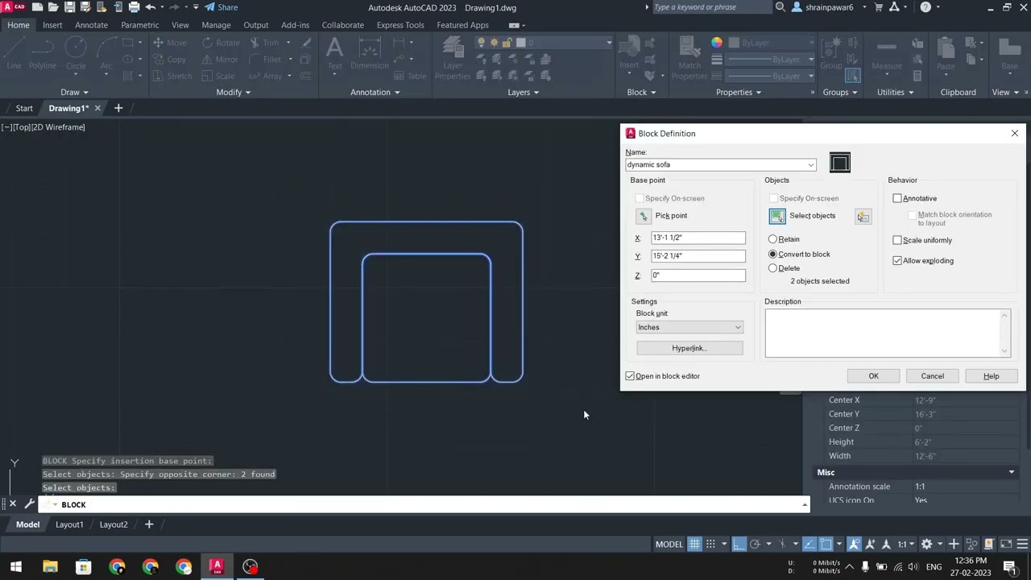Open the Express Tools ribbon tab
This screenshot has width=1031, height=580.
click(x=400, y=25)
